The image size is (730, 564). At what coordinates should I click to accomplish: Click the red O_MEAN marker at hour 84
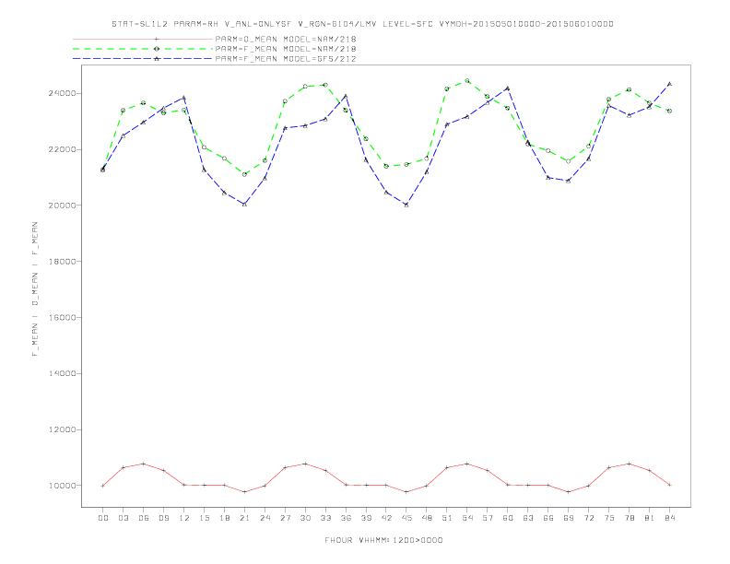coord(669,485)
